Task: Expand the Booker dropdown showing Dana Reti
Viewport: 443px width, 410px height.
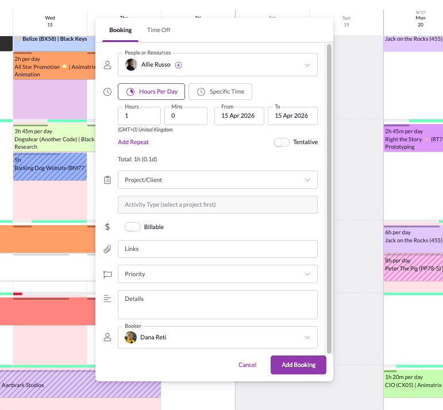Action: click(x=217, y=337)
